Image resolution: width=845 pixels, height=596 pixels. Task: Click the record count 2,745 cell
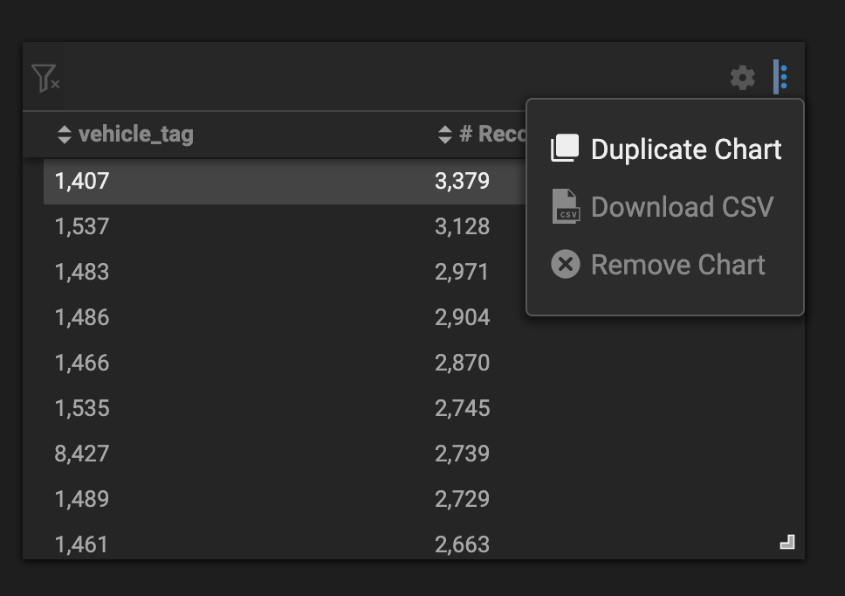coord(463,408)
